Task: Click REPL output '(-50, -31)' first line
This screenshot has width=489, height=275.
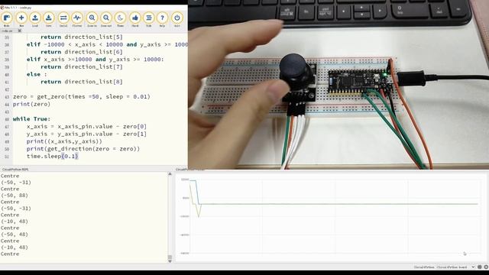Action: click(16, 183)
